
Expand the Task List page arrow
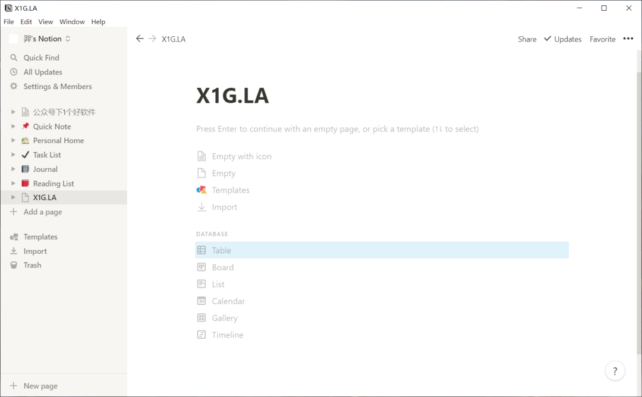(13, 155)
